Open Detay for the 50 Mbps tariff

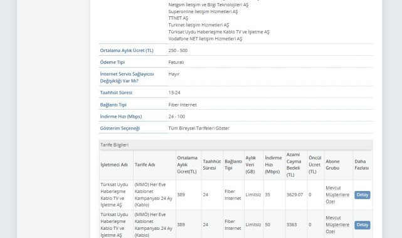tap(362, 225)
